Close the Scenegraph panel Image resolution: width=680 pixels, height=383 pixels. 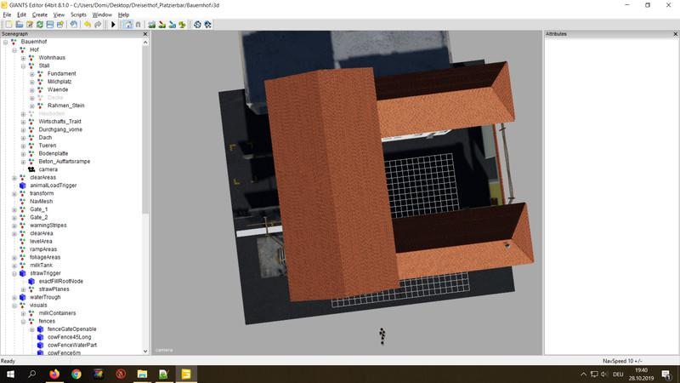coord(144,34)
